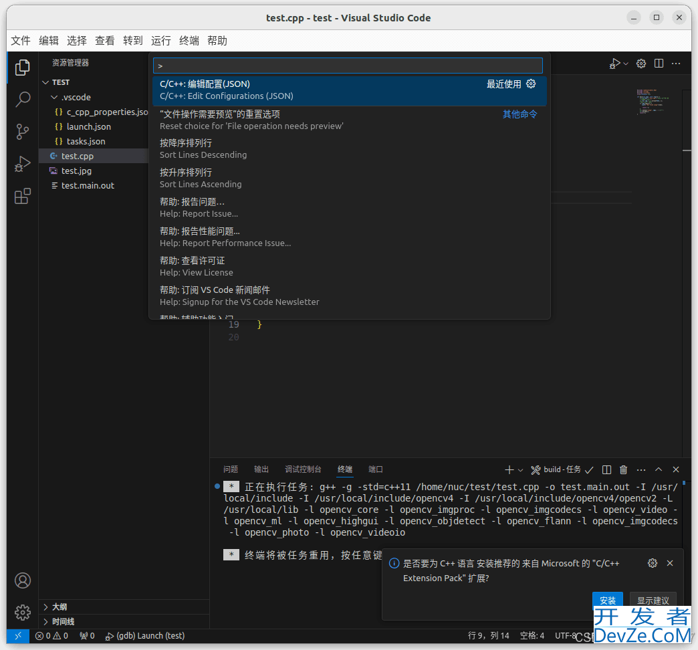Open the Run and Debug view

click(22, 164)
